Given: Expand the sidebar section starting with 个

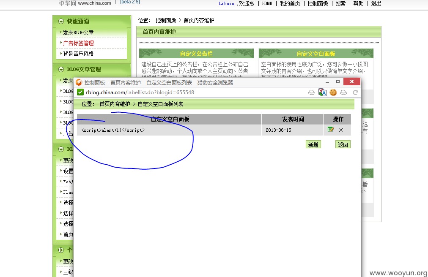Looking at the screenshot, I should 61,250.
